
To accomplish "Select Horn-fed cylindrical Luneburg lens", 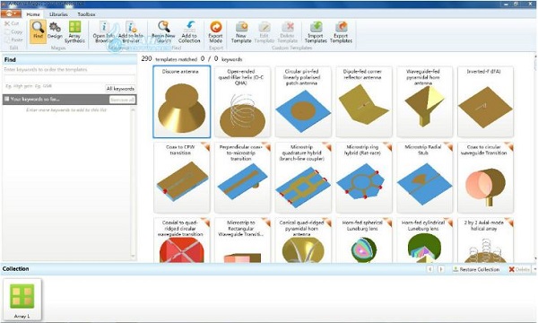I will (424, 240).
